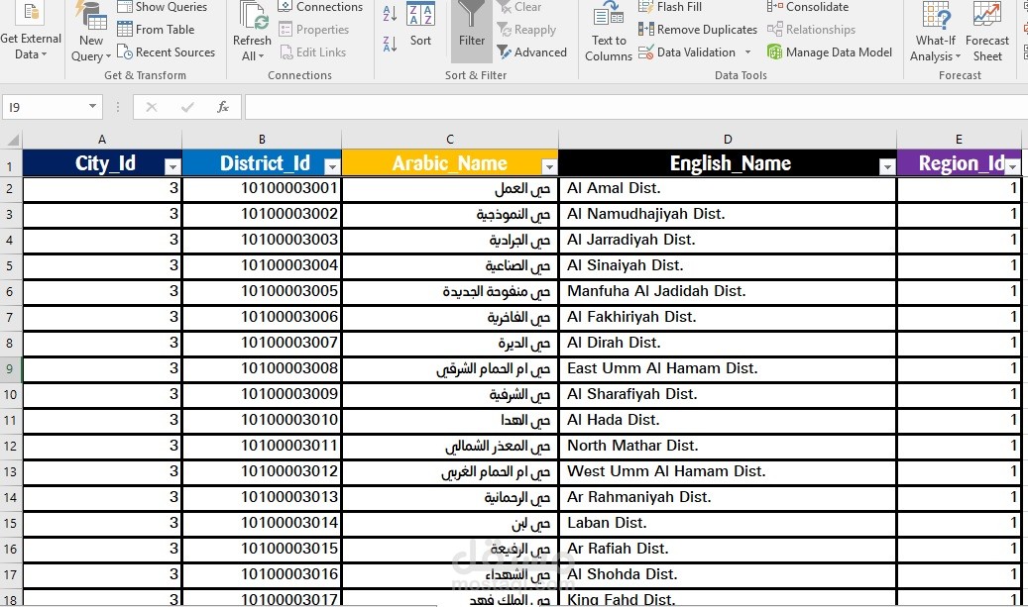Screen dimensions: 1028x607
Task: Open Advanced filter options
Action: 531,52
